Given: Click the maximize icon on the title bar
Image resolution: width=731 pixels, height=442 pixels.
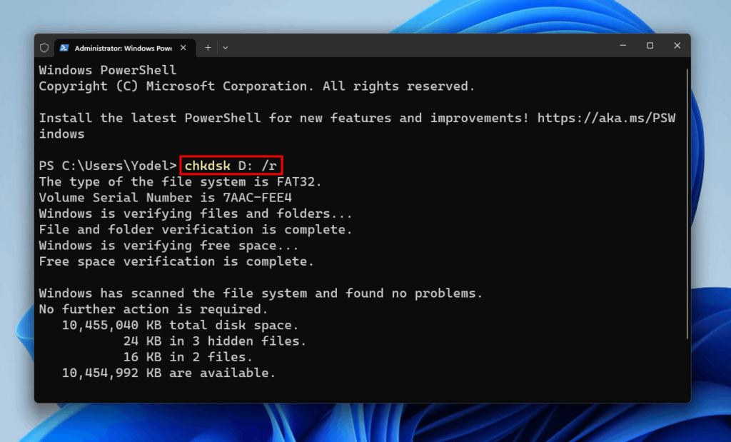Looking at the screenshot, I should [650, 46].
